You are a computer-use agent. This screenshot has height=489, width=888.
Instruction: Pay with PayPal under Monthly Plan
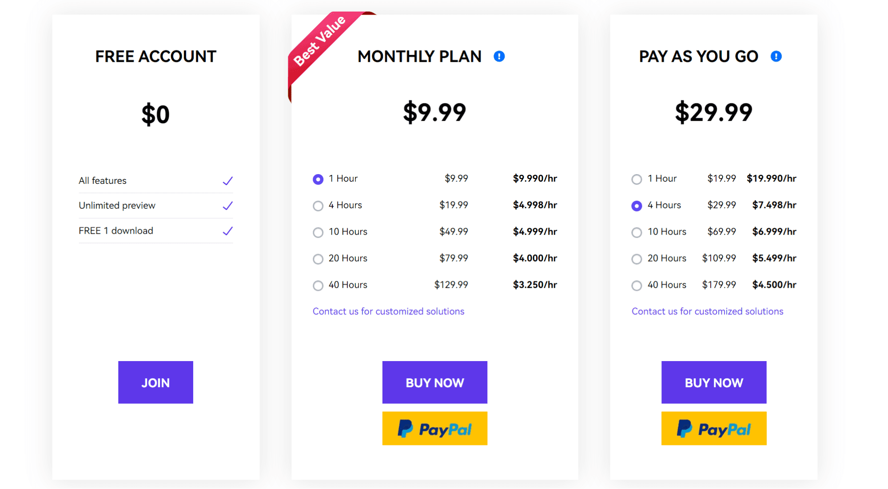(434, 429)
